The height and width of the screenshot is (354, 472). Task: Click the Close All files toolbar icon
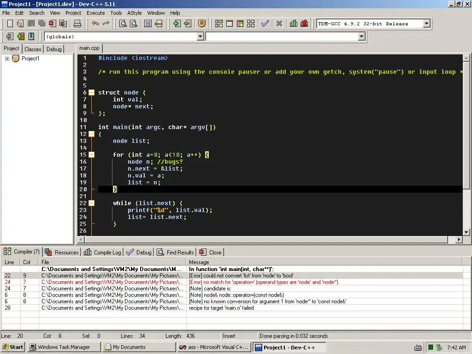[x=63, y=24]
